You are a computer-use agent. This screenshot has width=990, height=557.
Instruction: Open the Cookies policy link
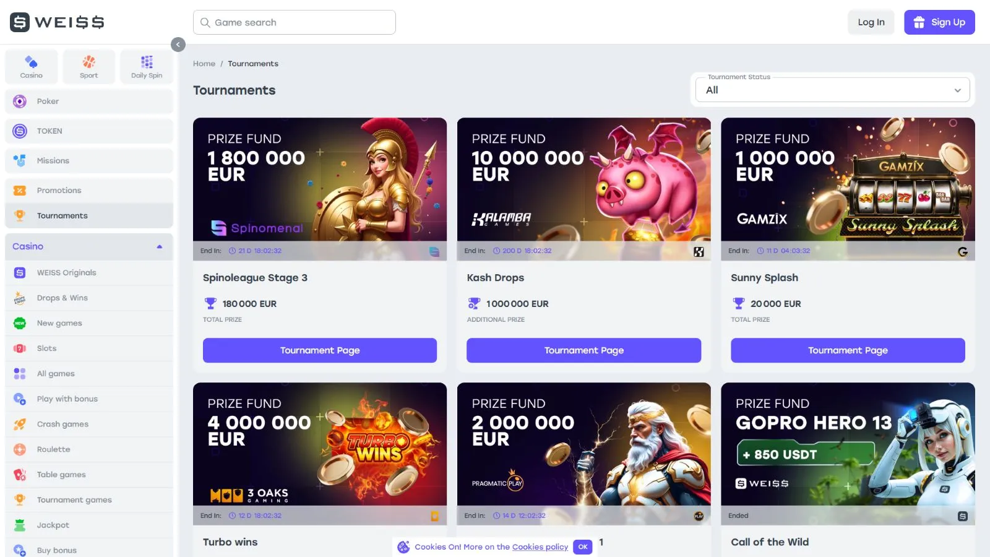(x=540, y=547)
